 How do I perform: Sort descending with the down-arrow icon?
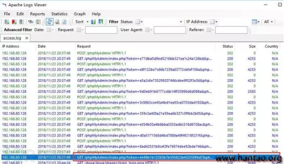[x=101, y=22]
